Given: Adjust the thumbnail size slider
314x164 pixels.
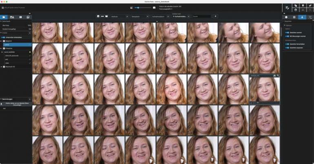Looking at the screenshot, I should [x=143, y=8].
